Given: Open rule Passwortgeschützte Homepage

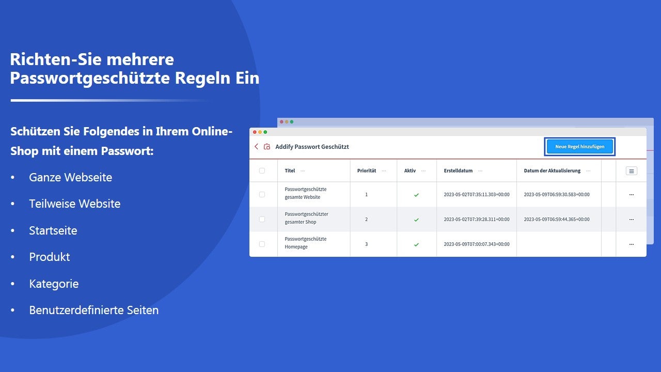Looking at the screenshot, I should [x=306, y=243].
